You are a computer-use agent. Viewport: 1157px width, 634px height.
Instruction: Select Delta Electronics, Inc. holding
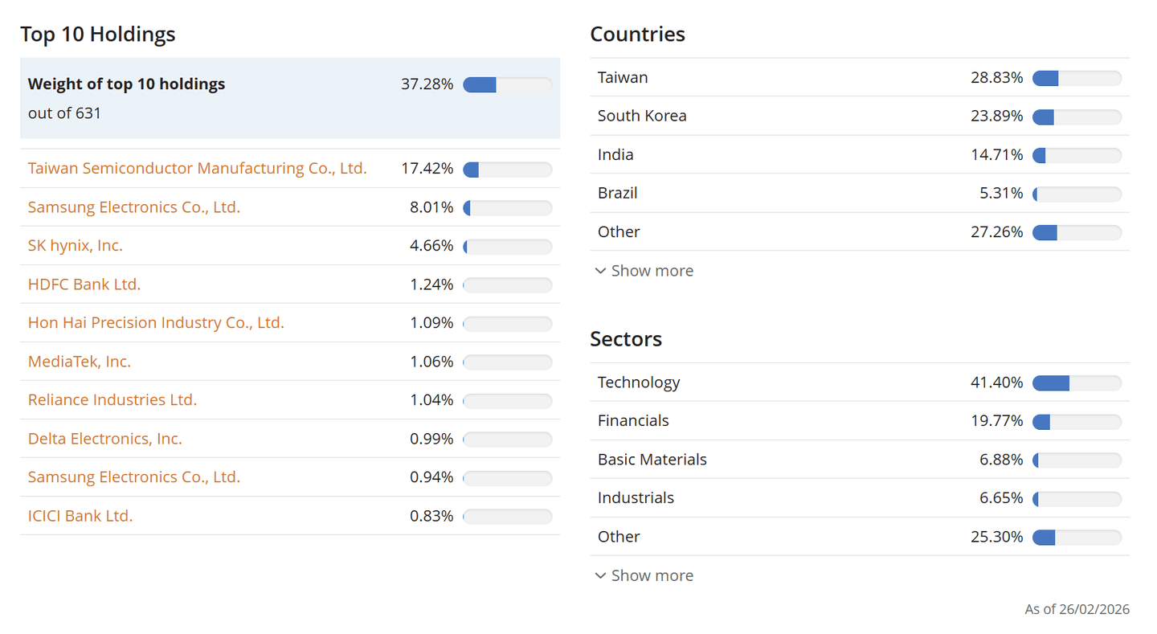[x=105, y=439]
